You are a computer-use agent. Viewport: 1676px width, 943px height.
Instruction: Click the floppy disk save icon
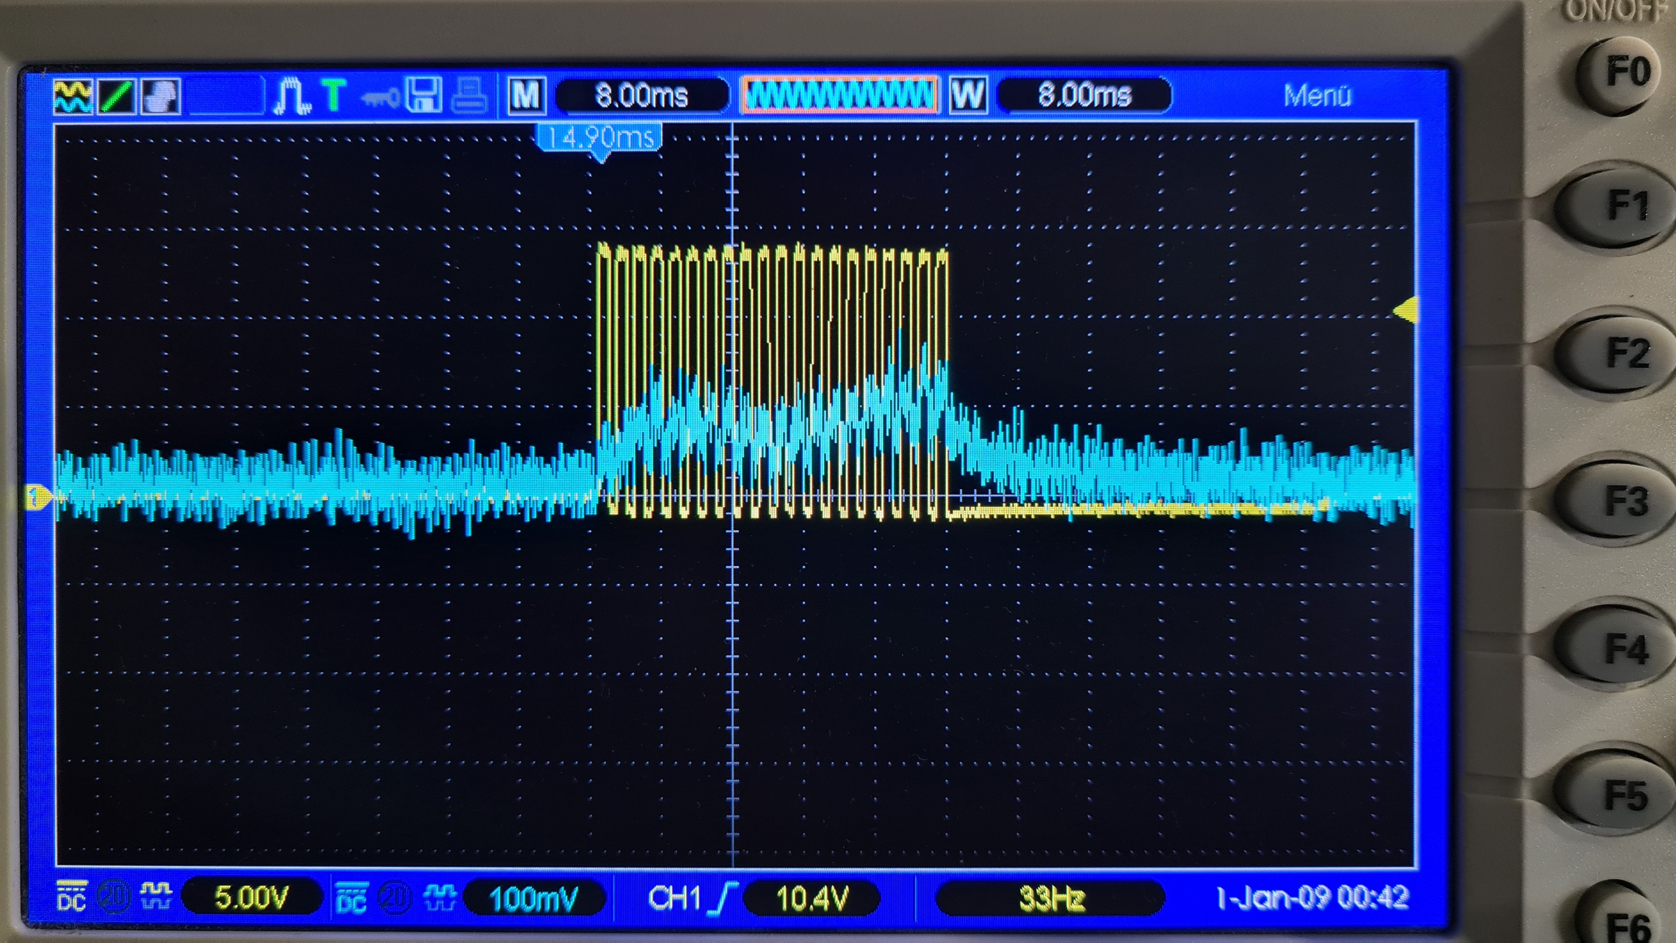(424, 96)
